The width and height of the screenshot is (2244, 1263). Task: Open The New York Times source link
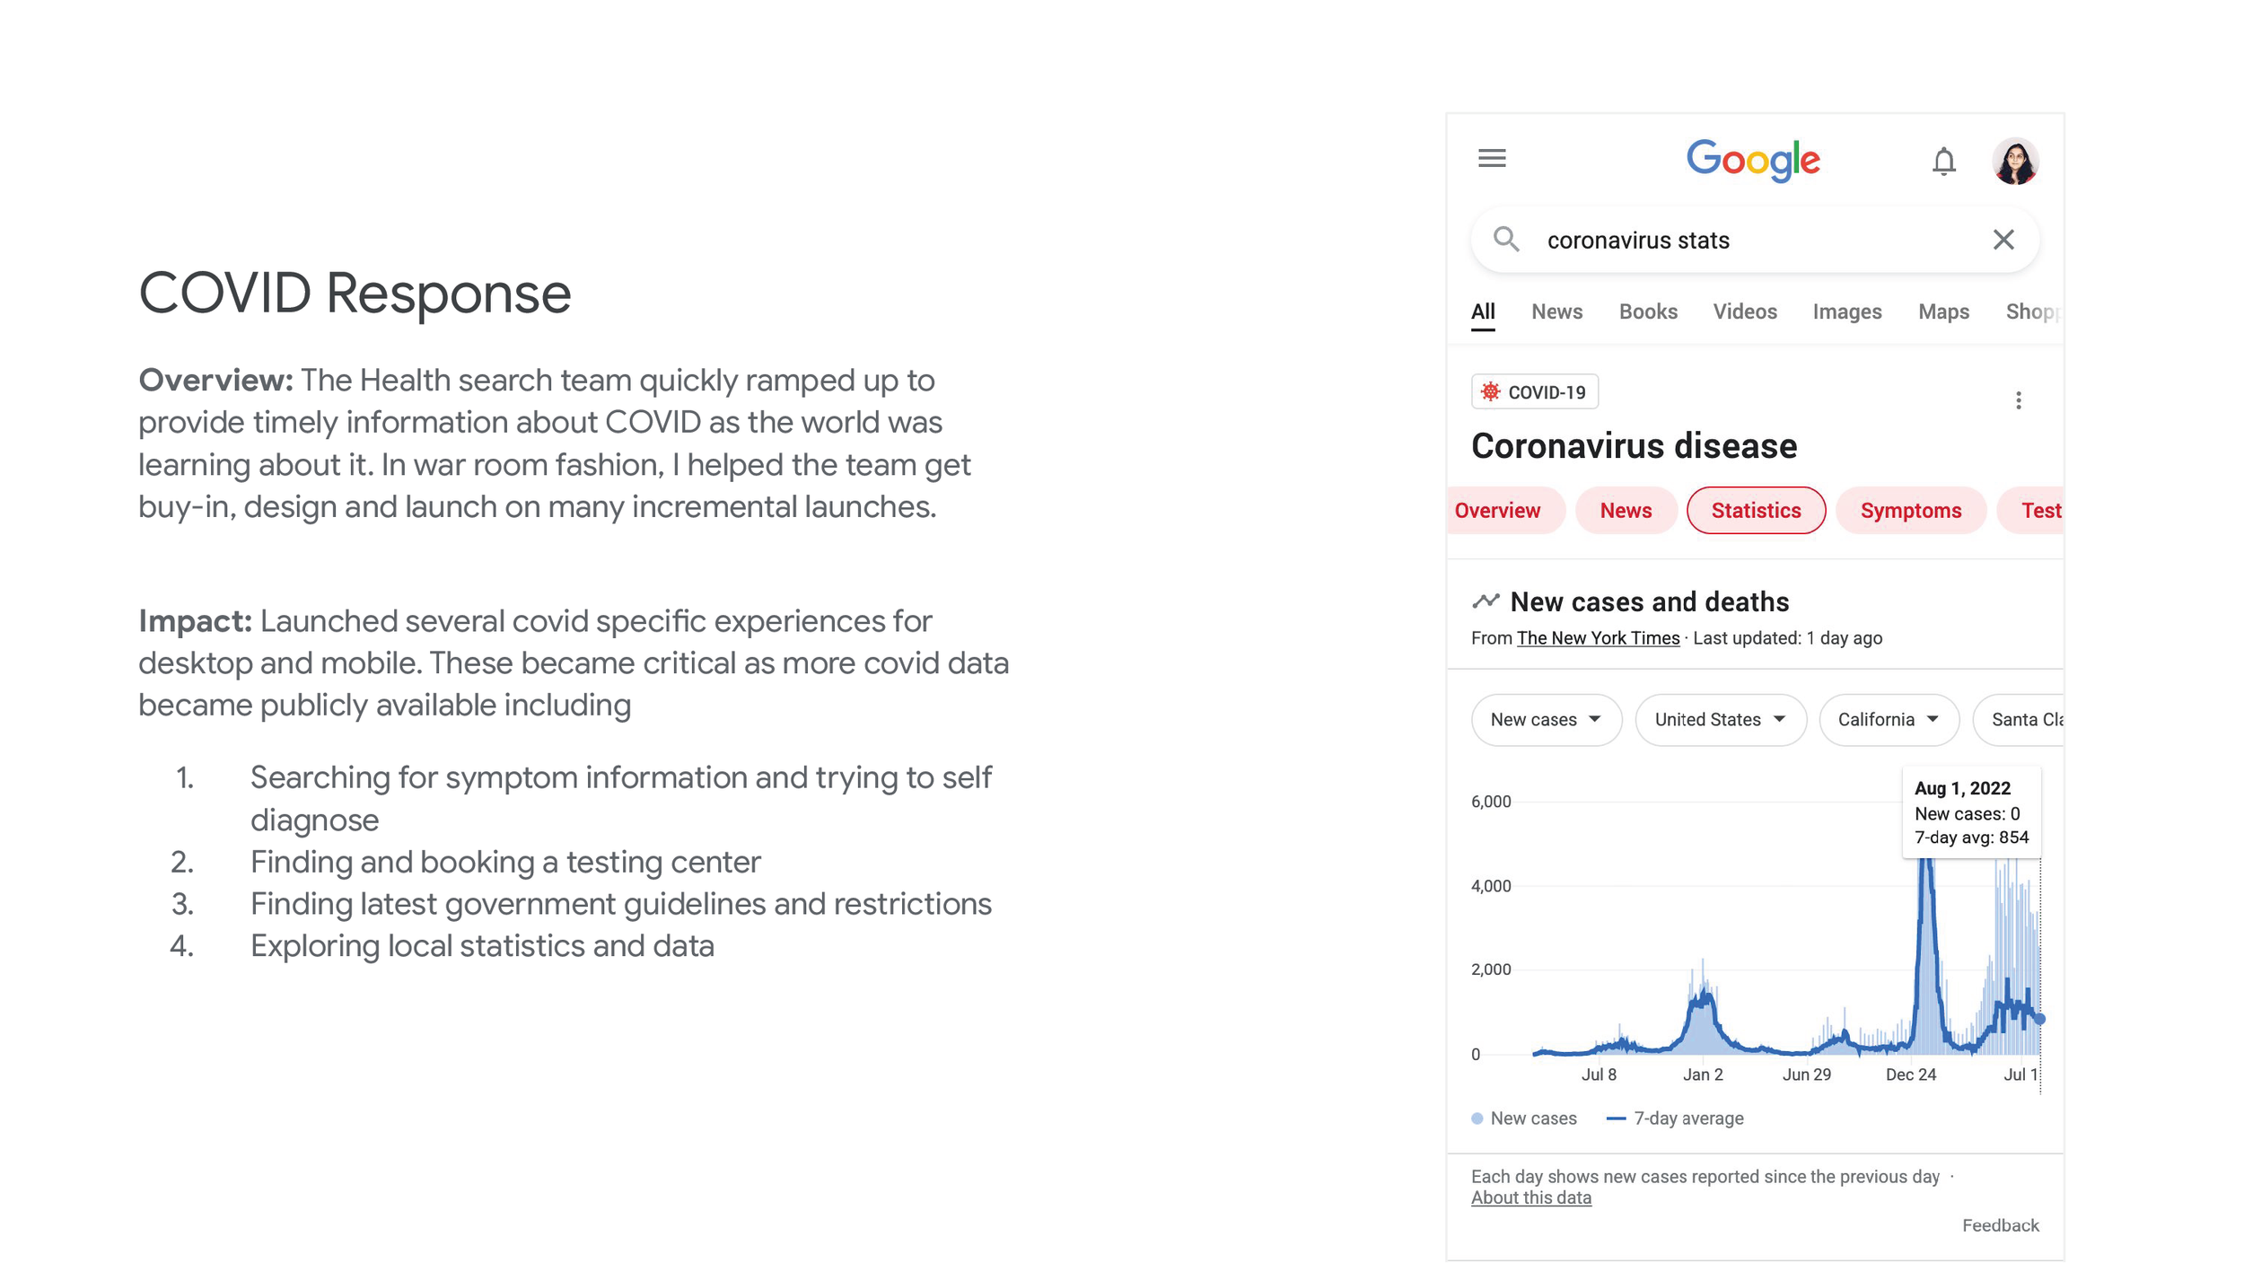(1598, 638)
